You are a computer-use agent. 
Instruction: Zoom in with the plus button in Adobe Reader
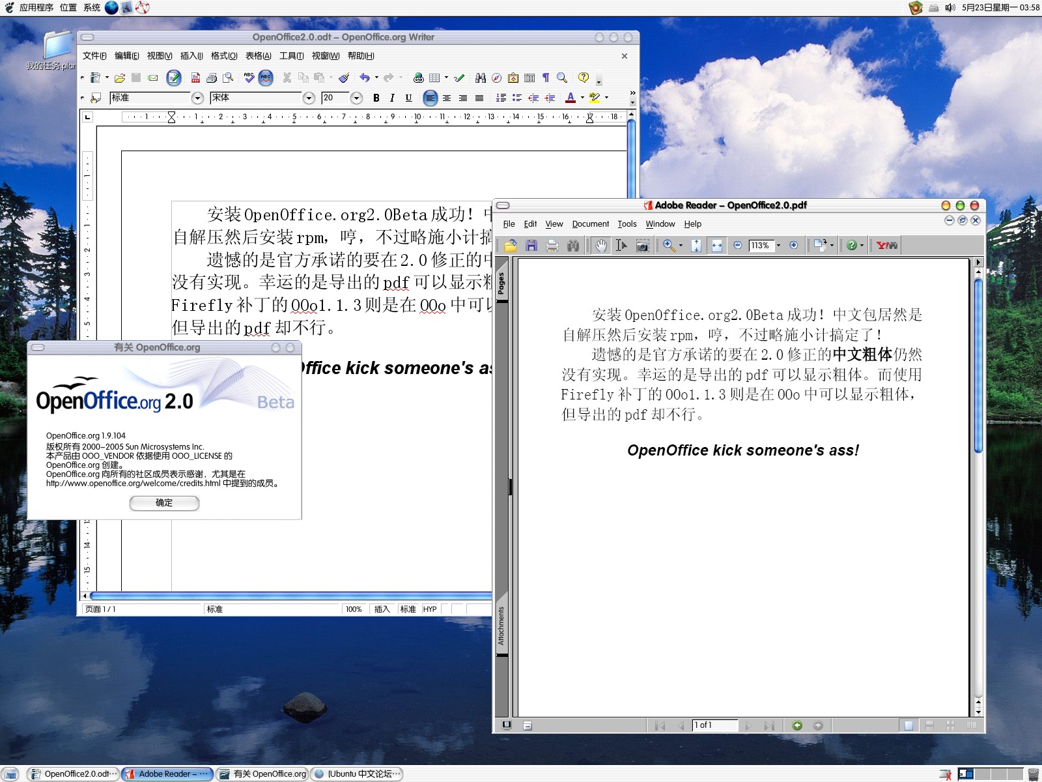pos(793,246)
